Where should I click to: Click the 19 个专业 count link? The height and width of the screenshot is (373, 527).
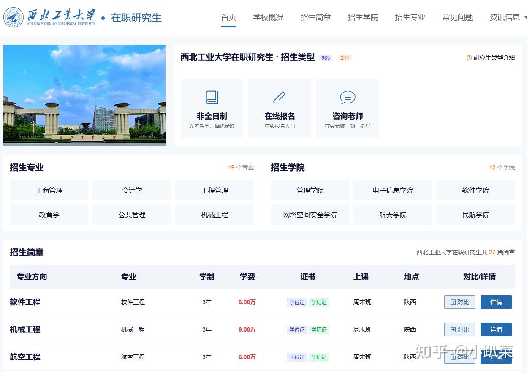tap(241, 167)
